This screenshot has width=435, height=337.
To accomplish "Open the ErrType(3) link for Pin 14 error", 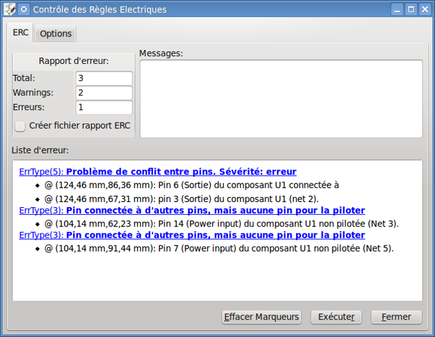I will [192, 210].
